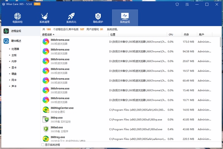Open 显卡 hardware details
Viewport: 223px width, 149px height.
14,67
